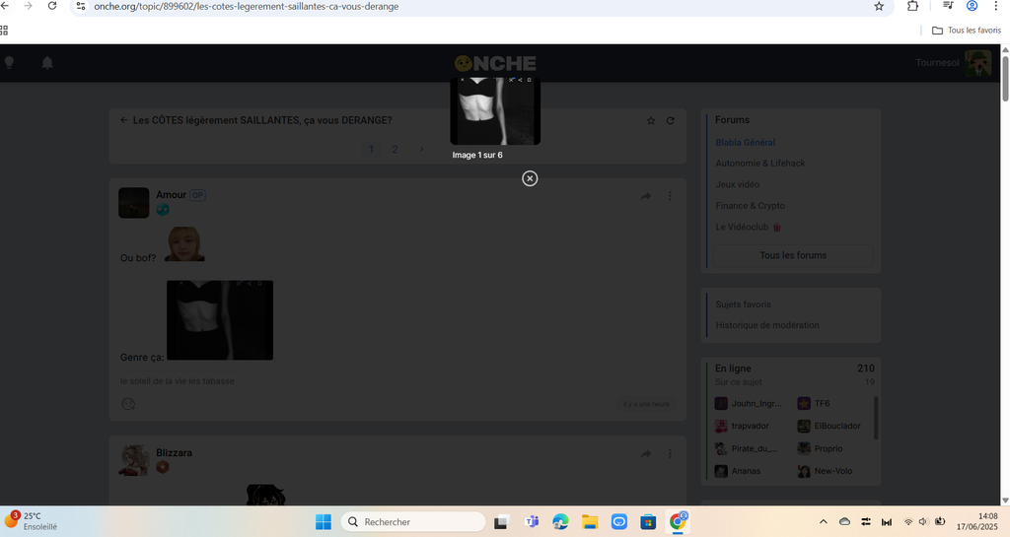Open Microsoft Teams from taskbar
This screenshot has width=1010, height=537.
(532, 521)
